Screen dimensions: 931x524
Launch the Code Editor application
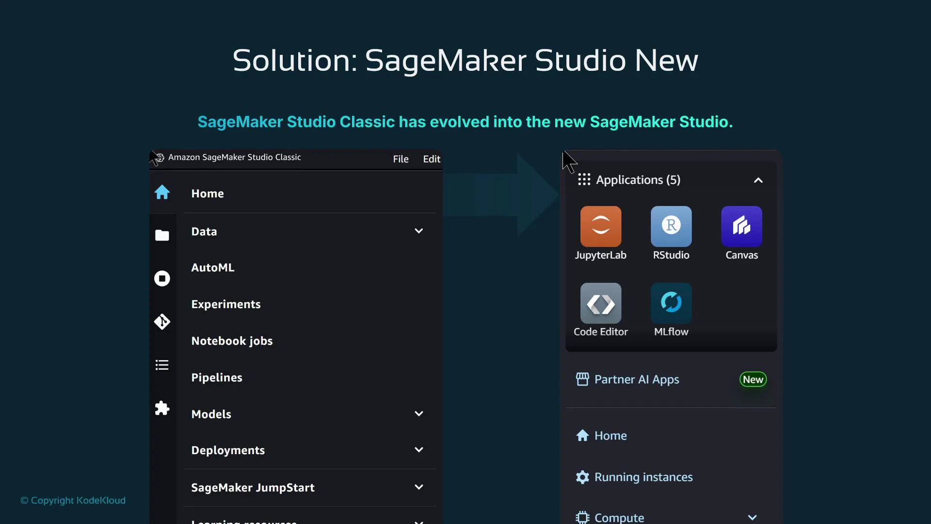pyautogui.click(x=600, y=303)
